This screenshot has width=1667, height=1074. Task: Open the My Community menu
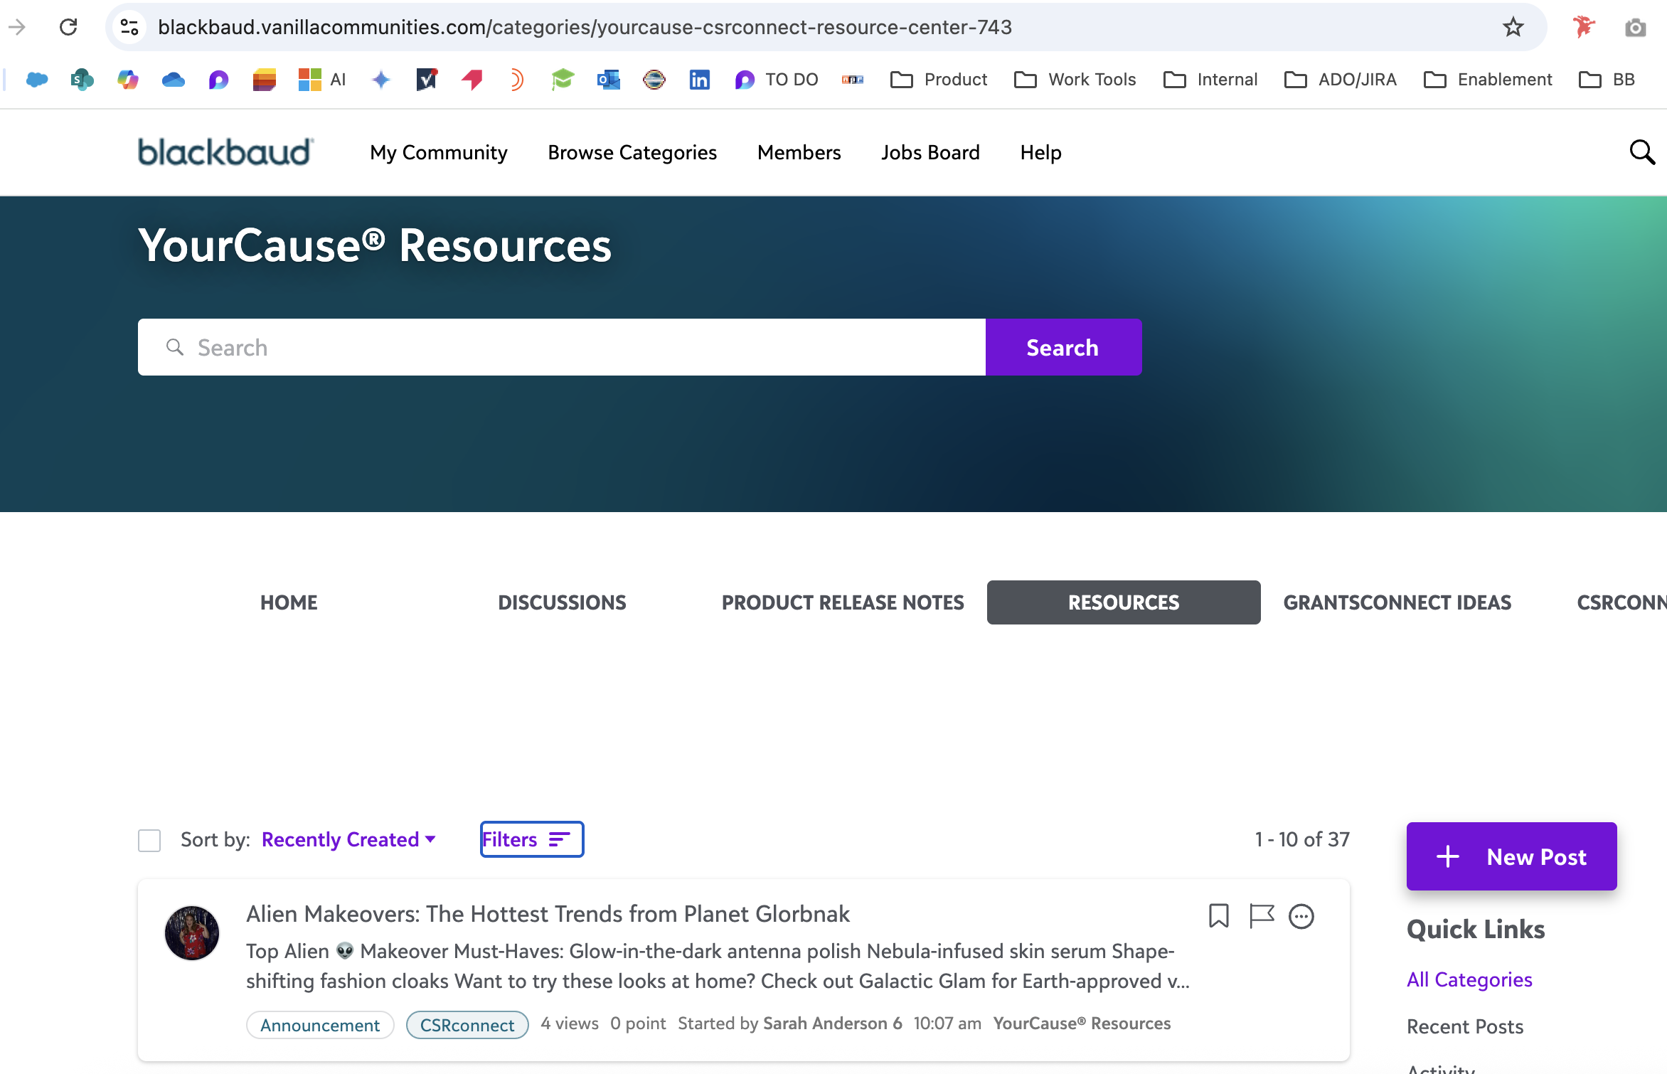[x=439, y=152]
